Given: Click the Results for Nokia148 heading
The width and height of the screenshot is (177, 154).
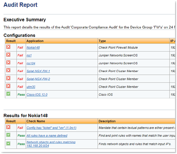Looking at the screenshot, I should coord(26,116).
